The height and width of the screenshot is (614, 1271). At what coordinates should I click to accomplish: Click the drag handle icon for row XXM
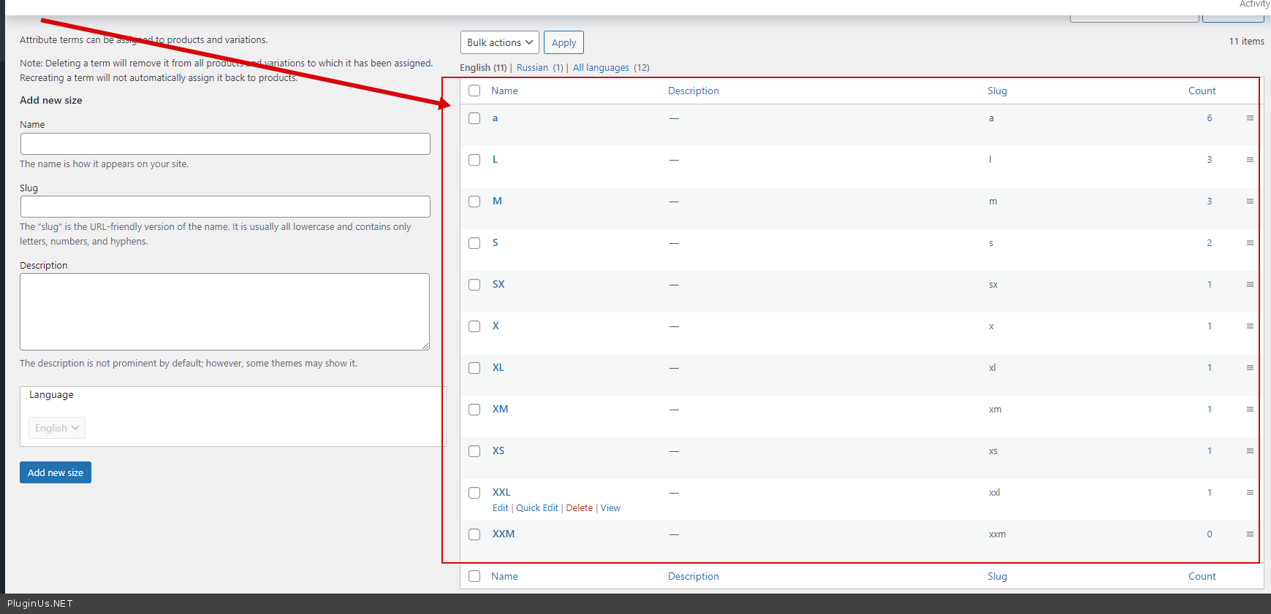tap(1250, 534)
